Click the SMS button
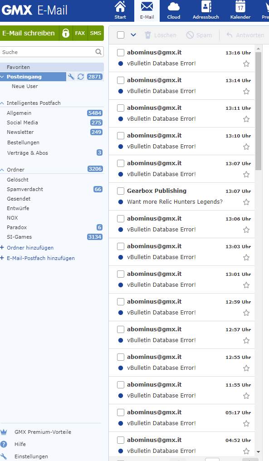 [x=96, y=33]
